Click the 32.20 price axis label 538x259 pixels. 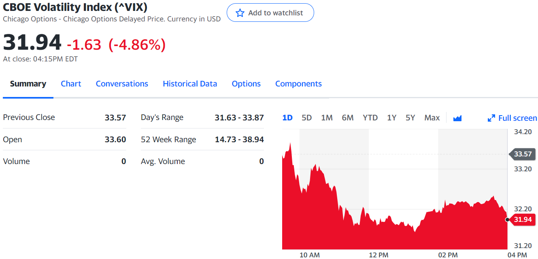coord(523,209)
